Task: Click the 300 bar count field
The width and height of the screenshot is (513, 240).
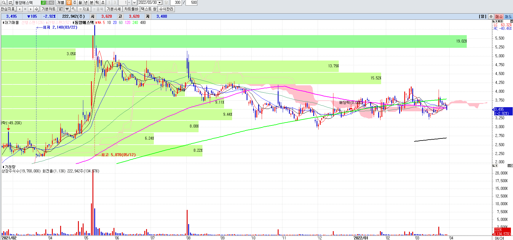Action: click(x=176, y=3)
